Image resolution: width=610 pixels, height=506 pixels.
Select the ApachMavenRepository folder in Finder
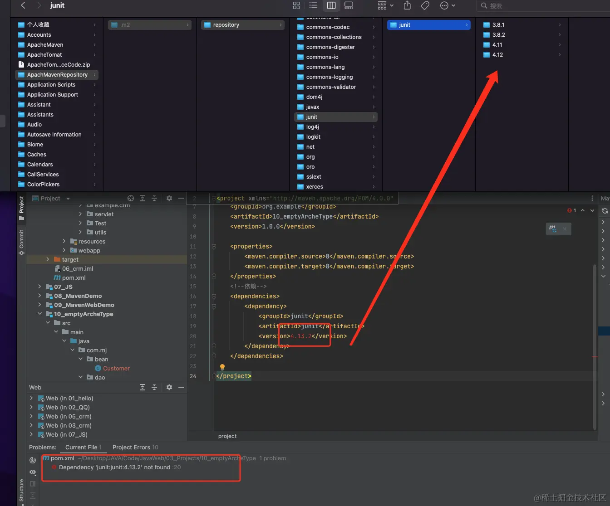[x=57, y=75]
